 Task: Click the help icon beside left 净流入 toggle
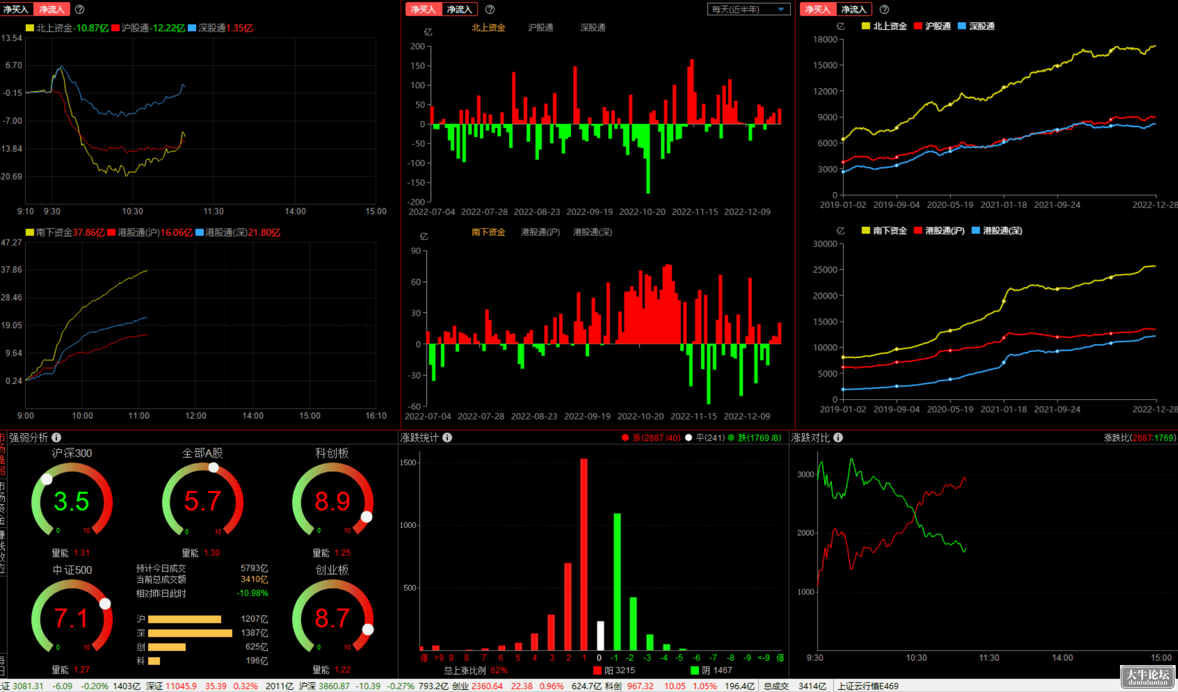point(80,9)
